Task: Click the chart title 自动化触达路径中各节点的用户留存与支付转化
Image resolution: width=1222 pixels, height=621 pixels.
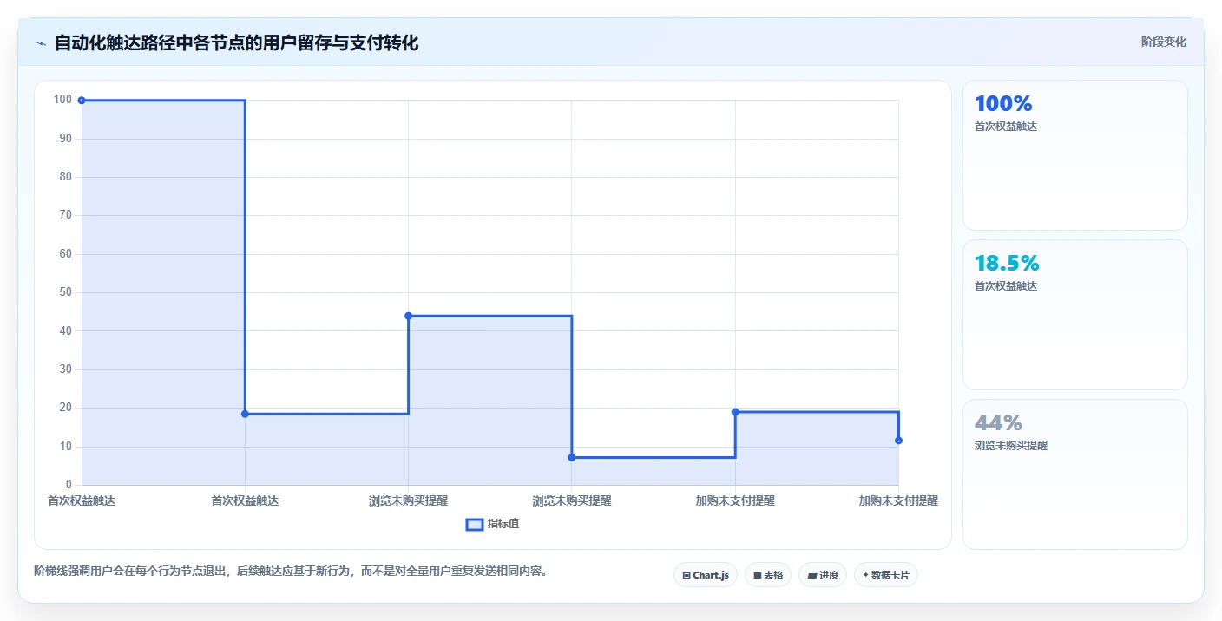Action: [x=236, y=43]
